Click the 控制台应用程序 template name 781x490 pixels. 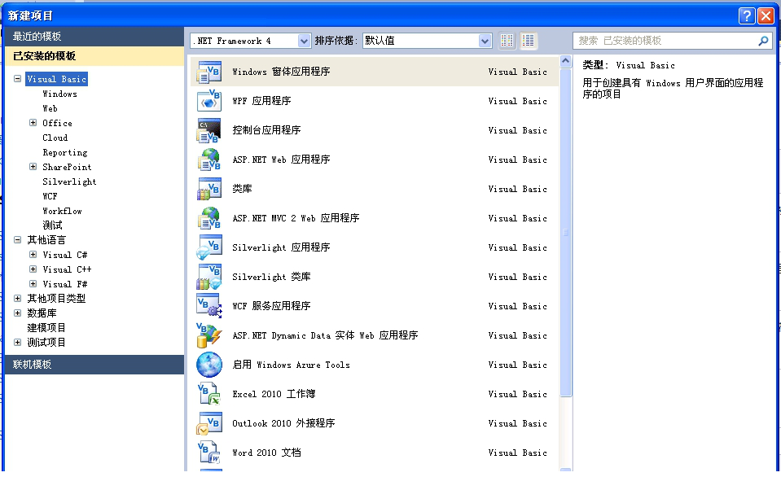266,130
